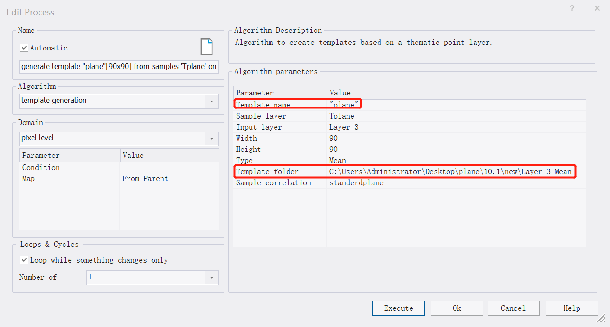This screenshot has height=327, width=610.
Task: Confirm with the Ok button
Action: [456, 308]
